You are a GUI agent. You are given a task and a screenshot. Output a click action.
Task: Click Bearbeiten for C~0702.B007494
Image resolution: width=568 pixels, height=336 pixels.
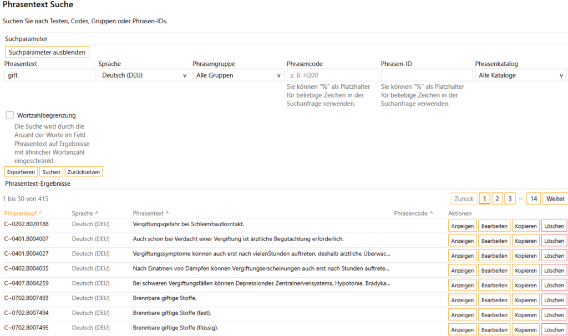494,315
